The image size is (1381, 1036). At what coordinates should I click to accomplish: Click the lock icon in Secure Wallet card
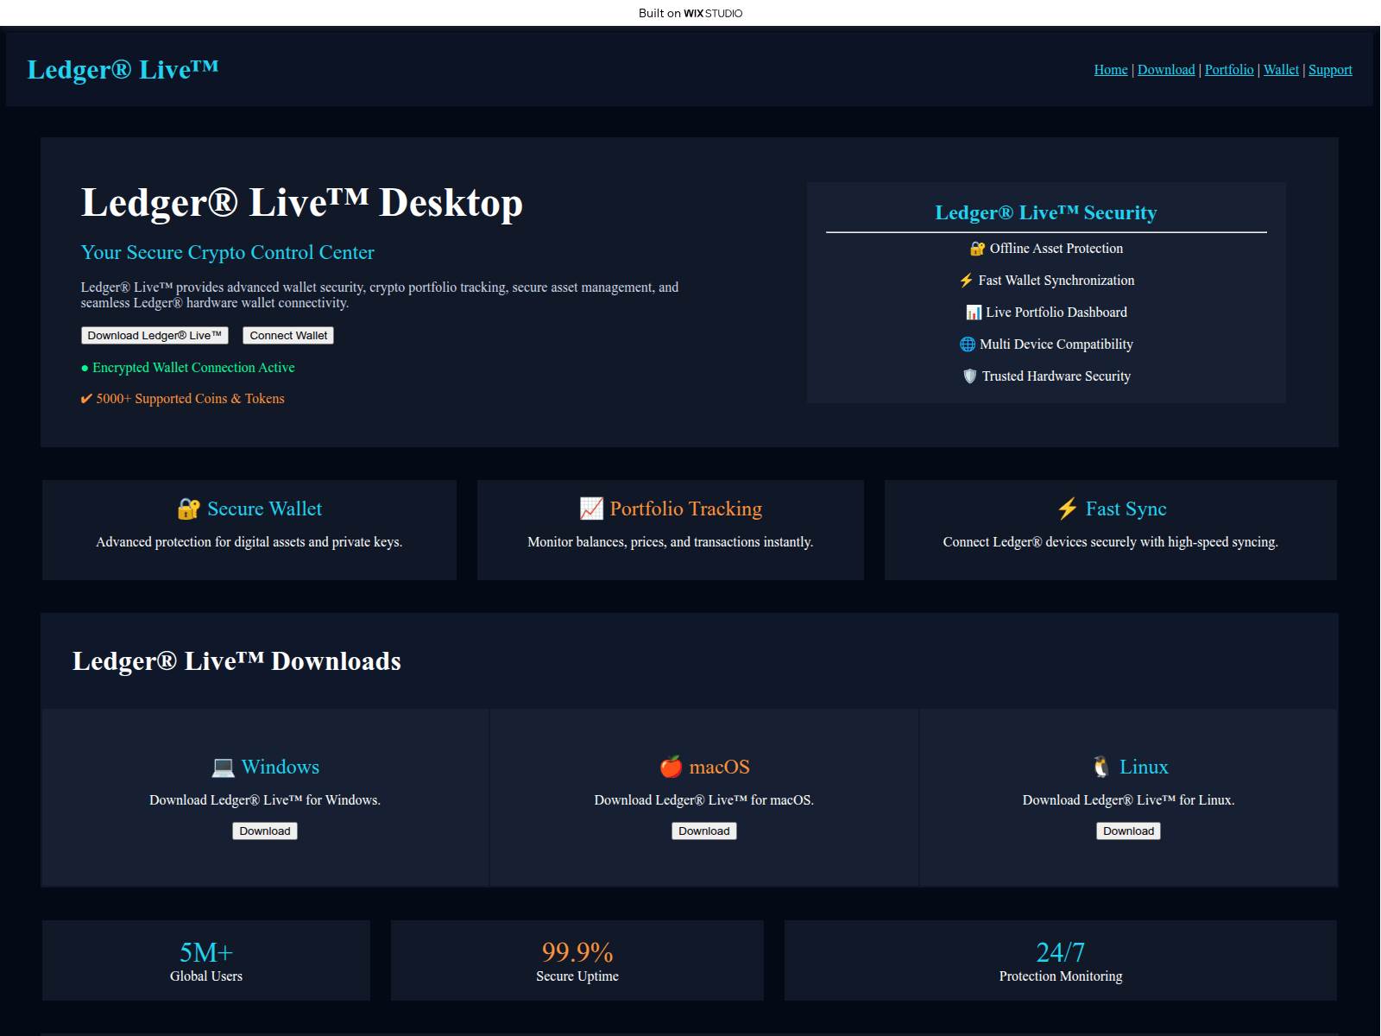tap(188, 509)
